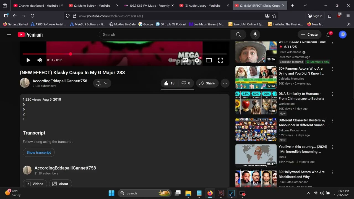Open a new browser tab
The image size is (354, 199).
tap(292, 6)
